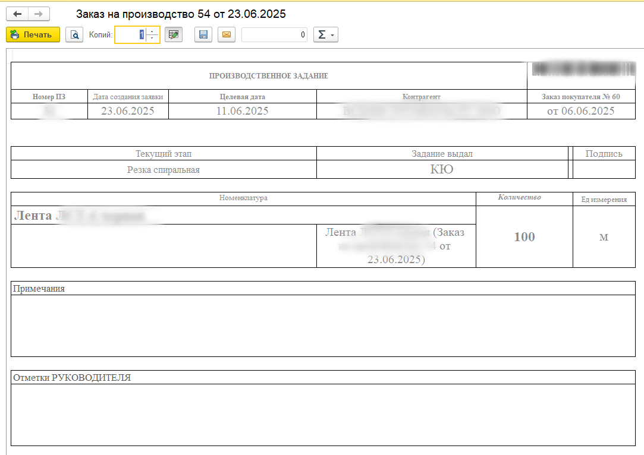Open print preview with magnifier icon
The height and width of the screenshot is (455, 644).
(74, 35)
